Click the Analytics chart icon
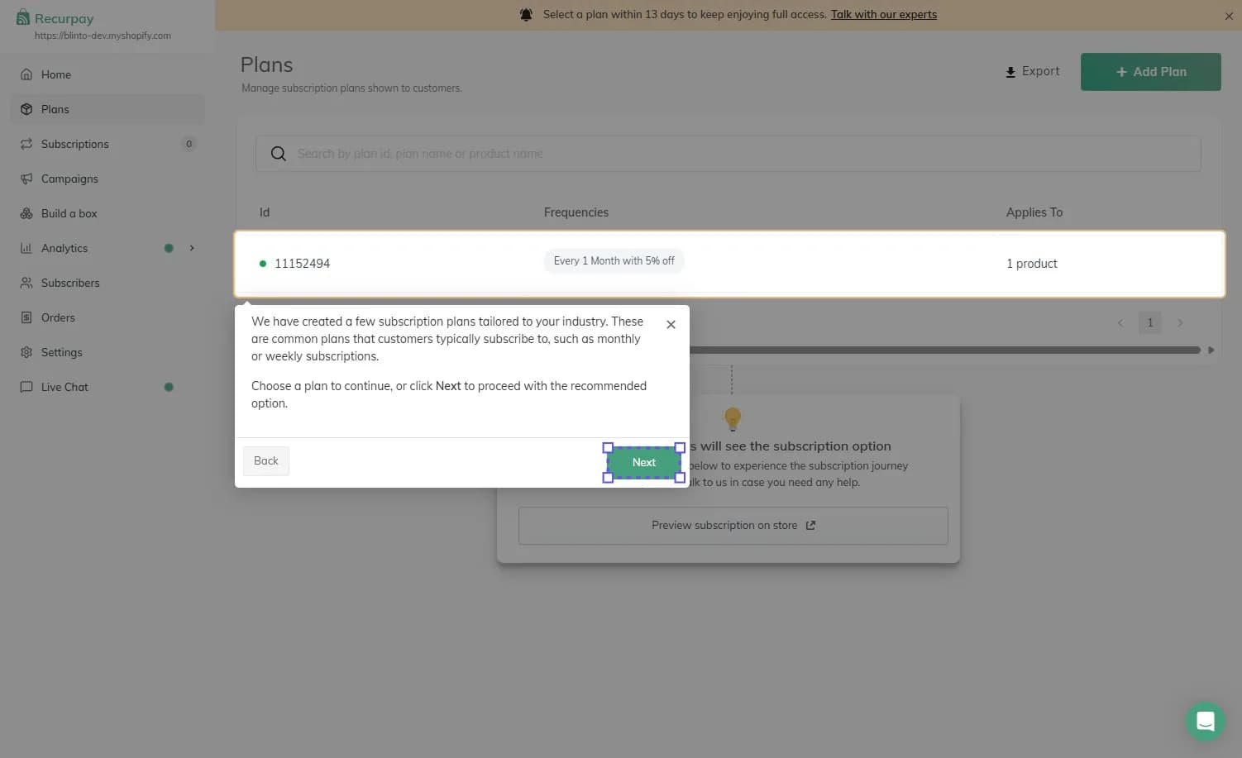This screenshot has width=1242, height=758. (26, 248)
